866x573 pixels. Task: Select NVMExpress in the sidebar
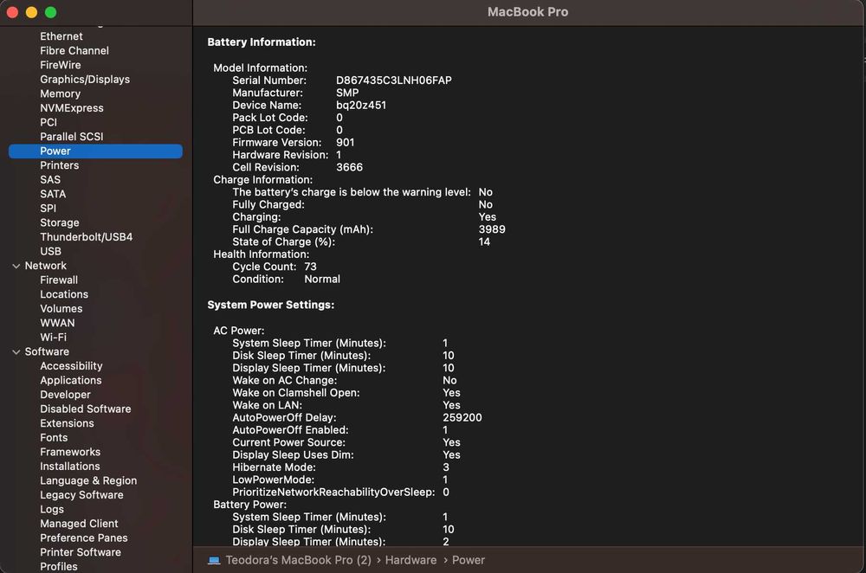[x=72, y=108]
